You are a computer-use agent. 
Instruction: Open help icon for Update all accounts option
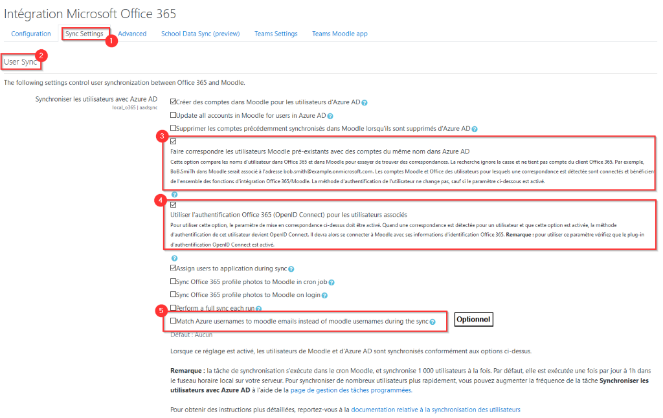330,116
